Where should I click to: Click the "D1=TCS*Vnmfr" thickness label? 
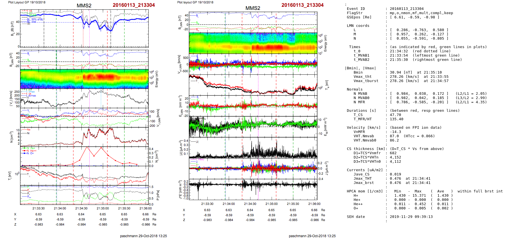(367, 153)
